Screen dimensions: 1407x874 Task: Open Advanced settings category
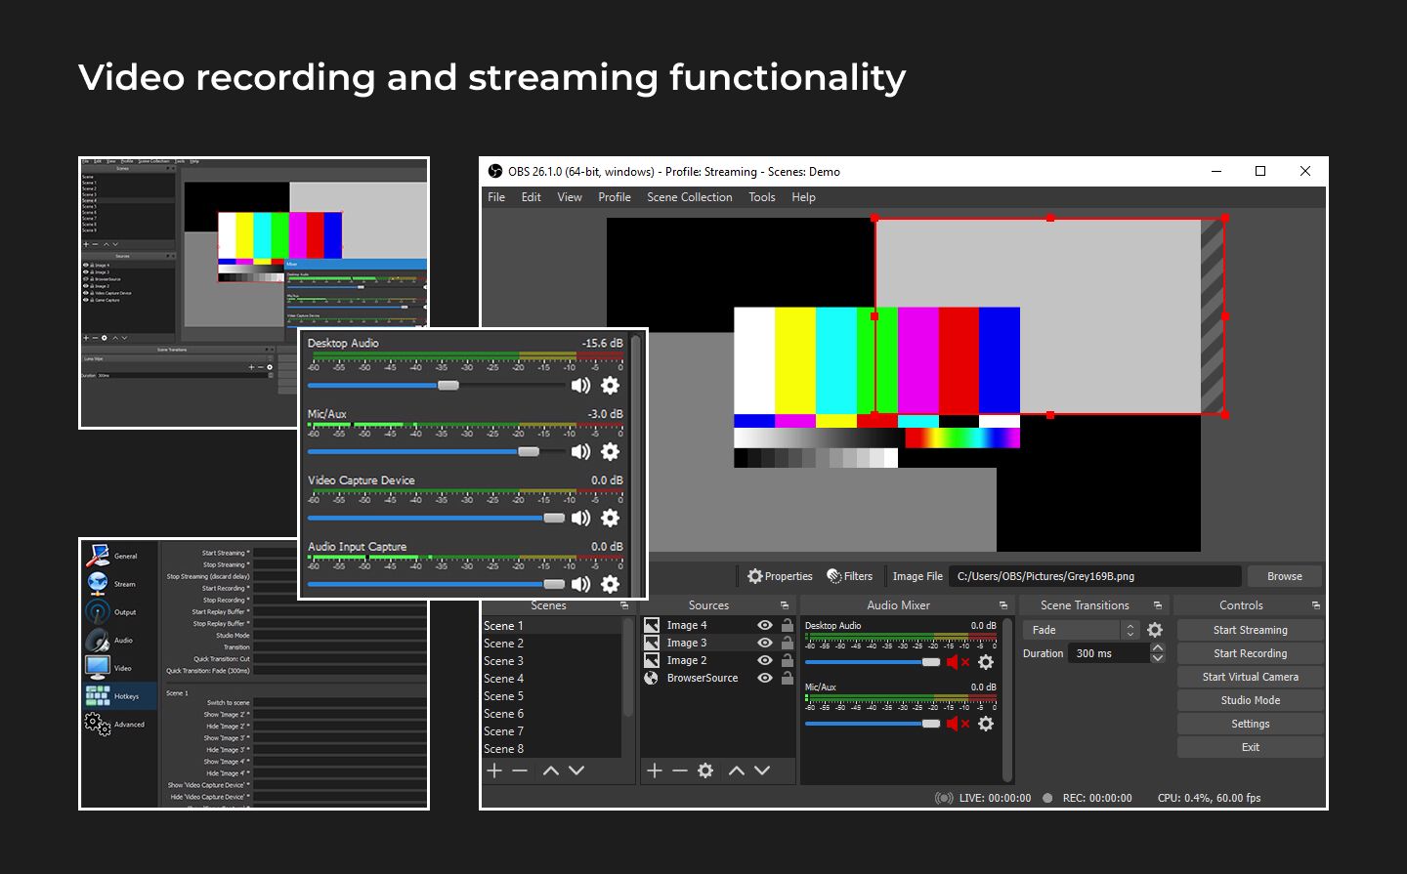coord(119,725)
